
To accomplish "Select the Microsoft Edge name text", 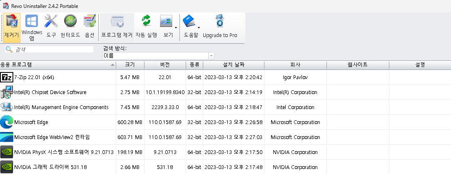I will click(x=31, y=122).
